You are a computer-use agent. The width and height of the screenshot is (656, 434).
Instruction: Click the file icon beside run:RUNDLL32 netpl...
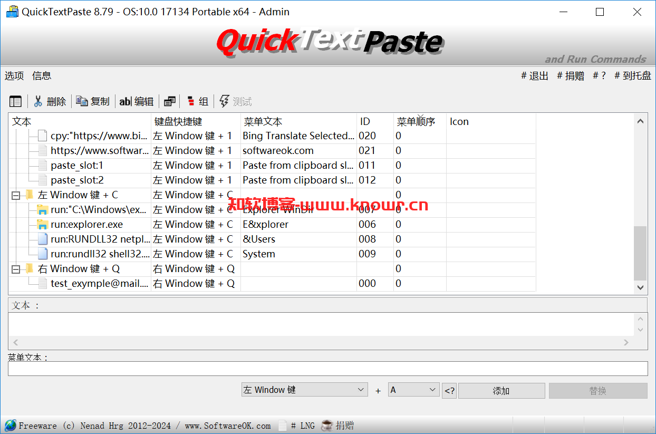click(x=43, y=239)
